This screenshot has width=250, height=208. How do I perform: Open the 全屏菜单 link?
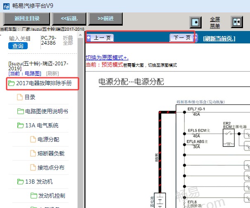pyautogui.click(x=215, y=22)
